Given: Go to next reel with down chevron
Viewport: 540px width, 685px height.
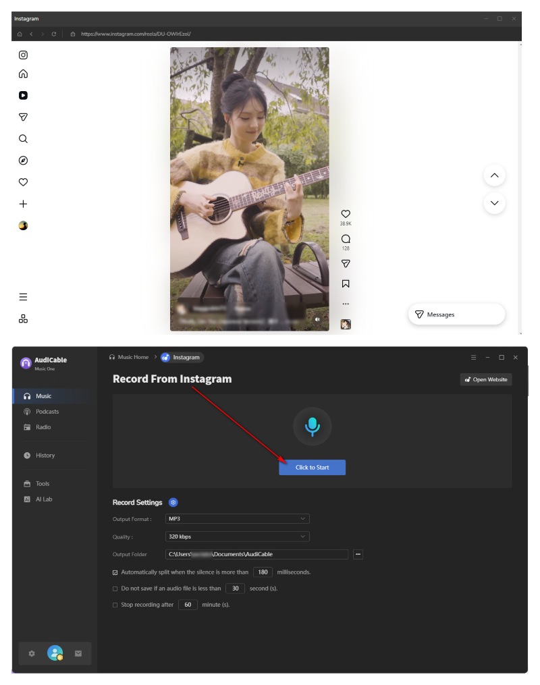Looking at the screenshot, I should pos(494,203).
